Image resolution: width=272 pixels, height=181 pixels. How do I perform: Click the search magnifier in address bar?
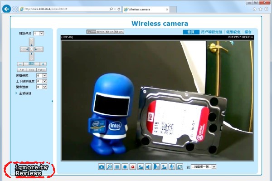[111, 9]
